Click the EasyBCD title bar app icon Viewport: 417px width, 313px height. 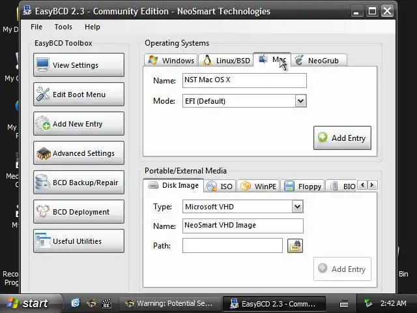(x=27, y=10)
